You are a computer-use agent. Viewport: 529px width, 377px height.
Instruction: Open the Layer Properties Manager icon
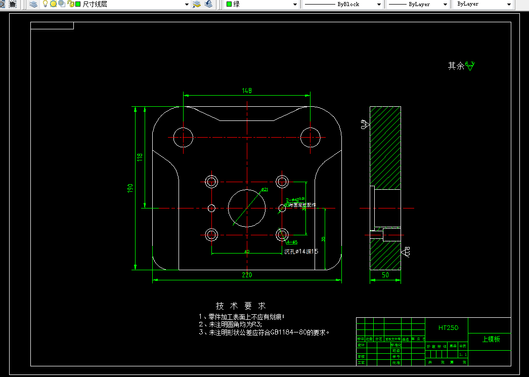(33, 4)
